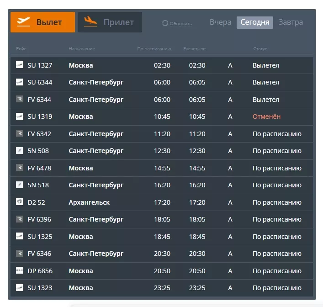This screenshot has height=307, width=323.
Task: Click airline icon for flight FV 6396
Action: click(x=19, y=219)
